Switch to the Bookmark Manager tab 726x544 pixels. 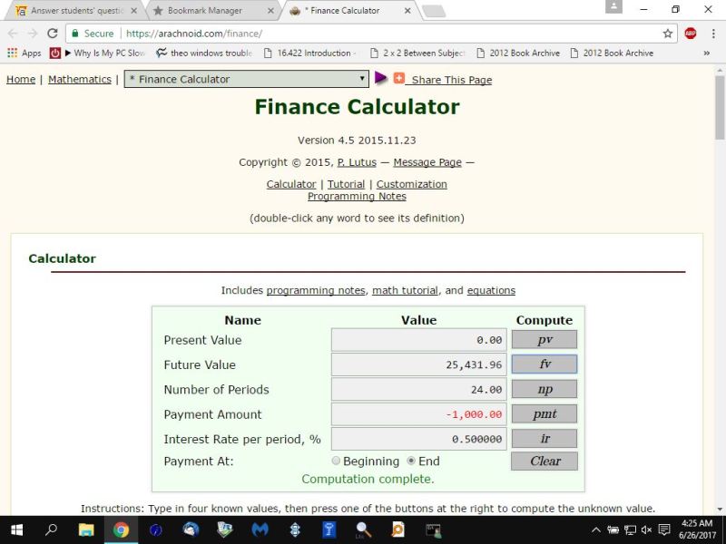tap(213, 11)
